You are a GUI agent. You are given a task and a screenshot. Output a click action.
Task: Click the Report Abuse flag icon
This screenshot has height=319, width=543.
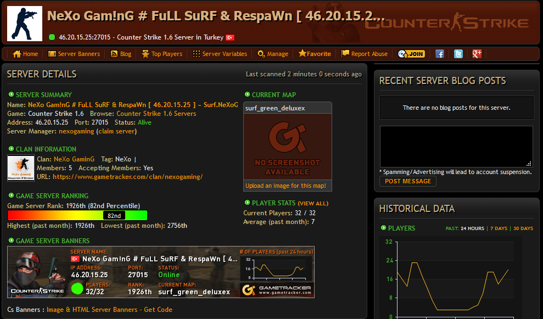pyautogui.click(x=345, y=54)
